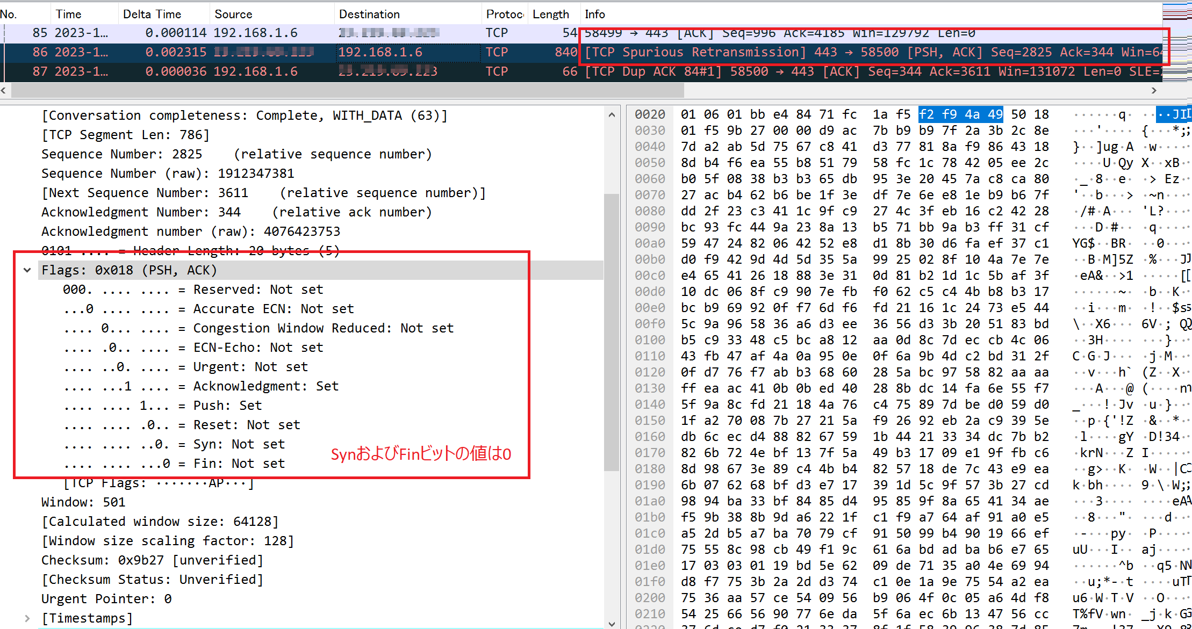Select Acknowledgment Number: 344 line

(x=236, y=212)
